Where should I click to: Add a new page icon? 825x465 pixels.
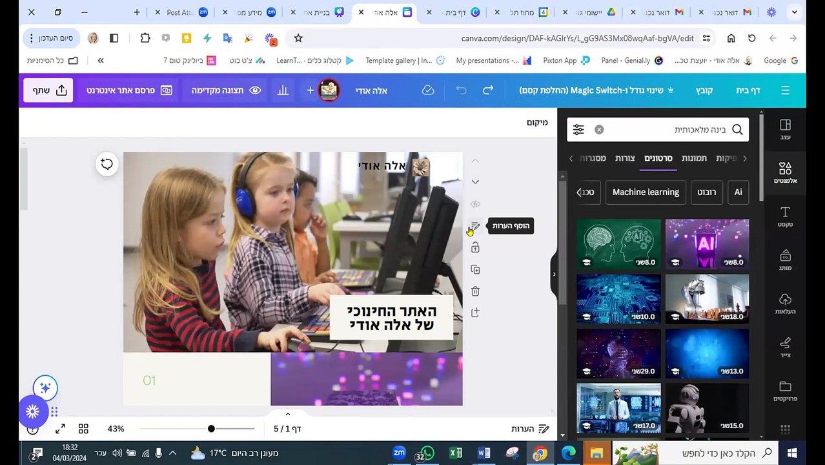(x=475, y=313)
